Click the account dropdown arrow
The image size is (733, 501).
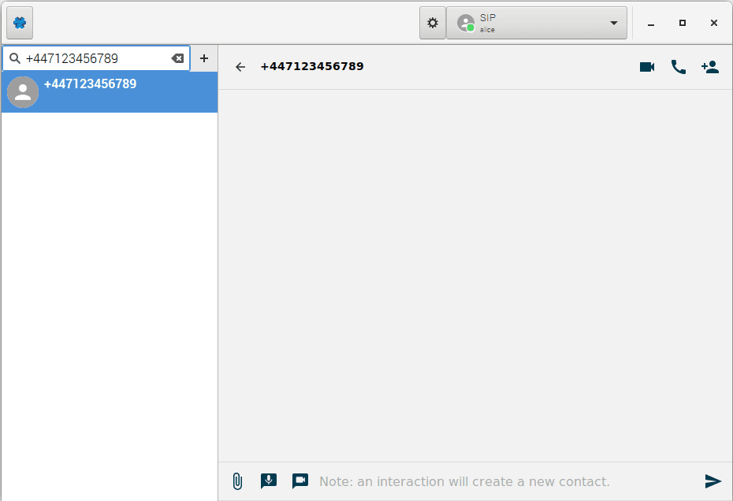point(614,23)
